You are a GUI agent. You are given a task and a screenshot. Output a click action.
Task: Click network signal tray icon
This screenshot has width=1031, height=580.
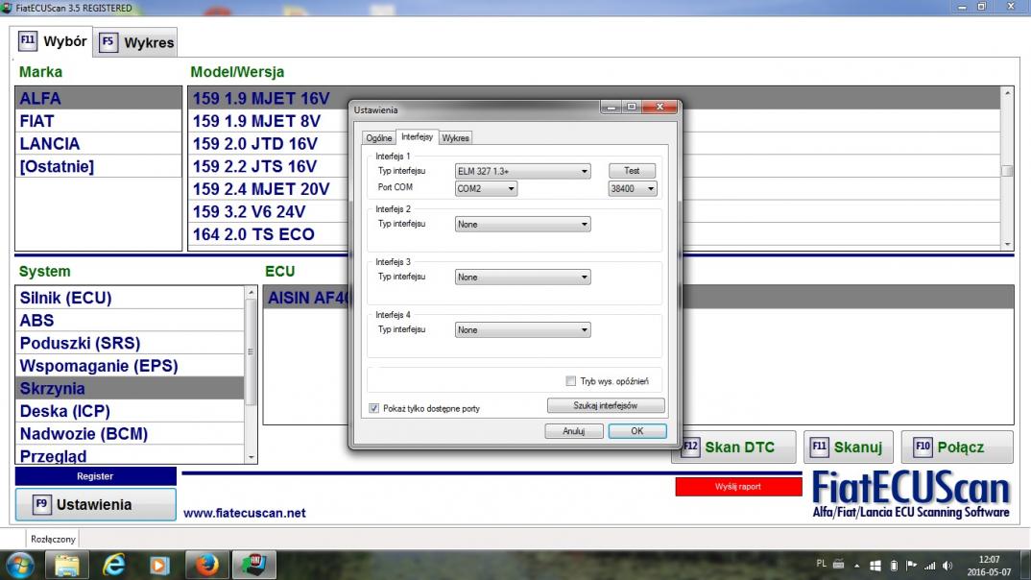tap(930, 566)
